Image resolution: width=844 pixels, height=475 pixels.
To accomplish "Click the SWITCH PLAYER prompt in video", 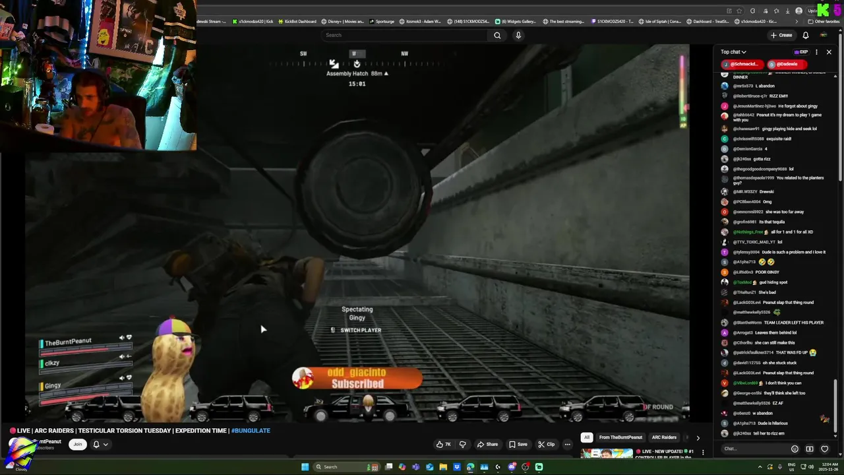I will (x=356, y=330).
